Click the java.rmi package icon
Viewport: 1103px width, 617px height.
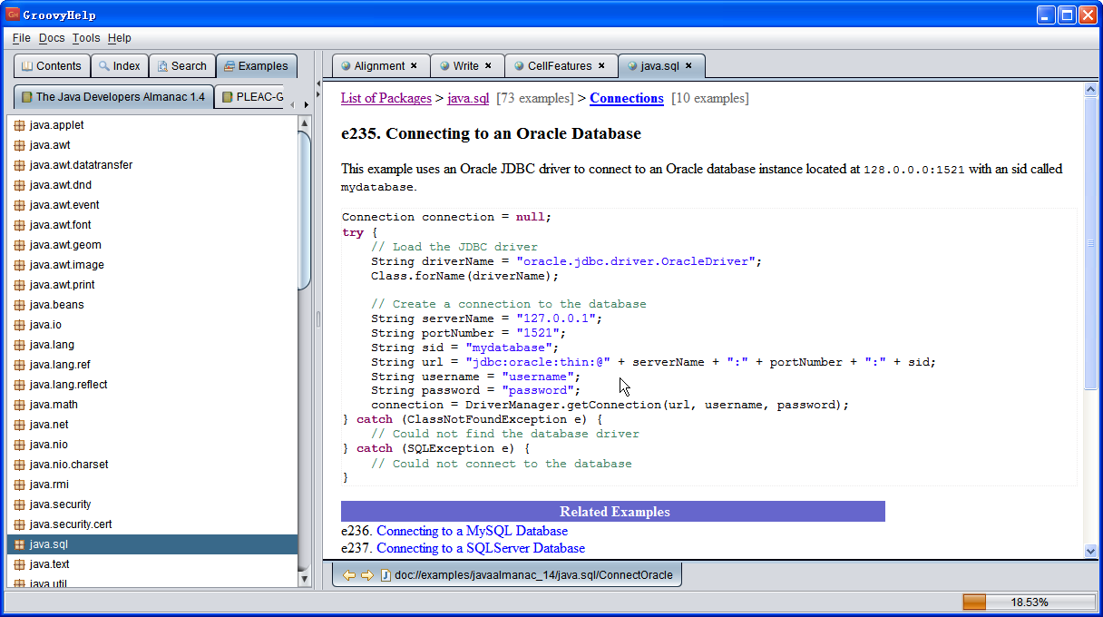[19, 485]
